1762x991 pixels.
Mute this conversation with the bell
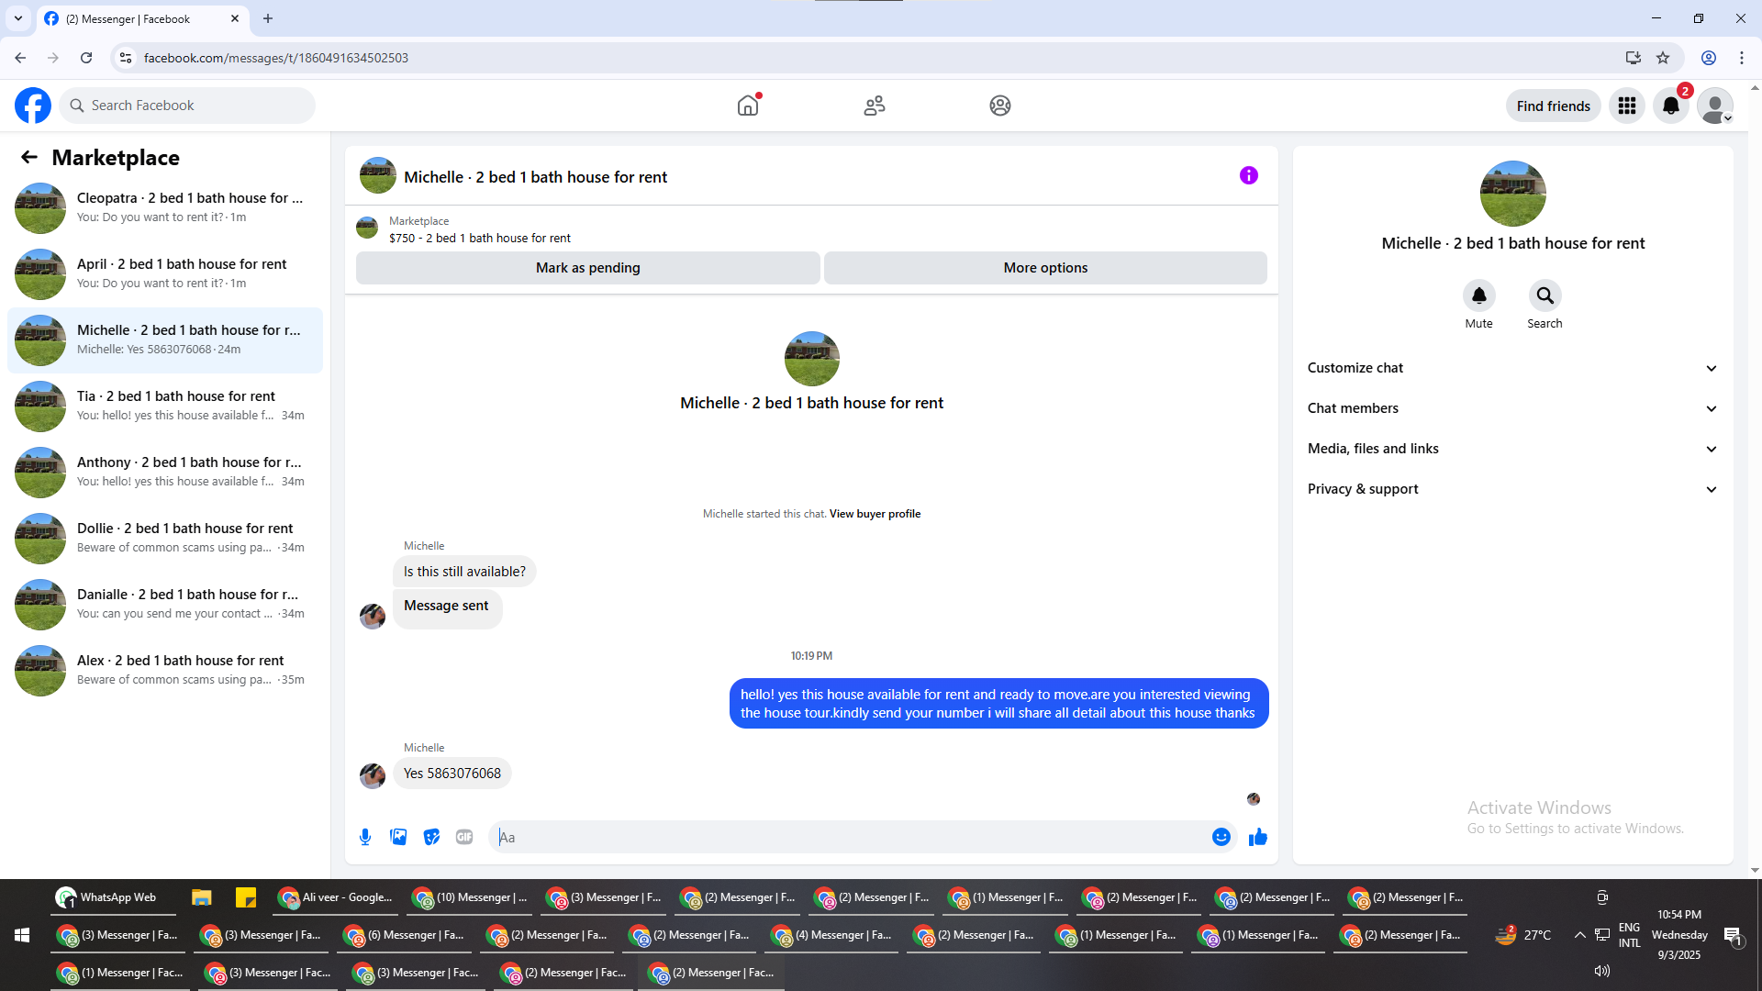tap(1478, 295)
